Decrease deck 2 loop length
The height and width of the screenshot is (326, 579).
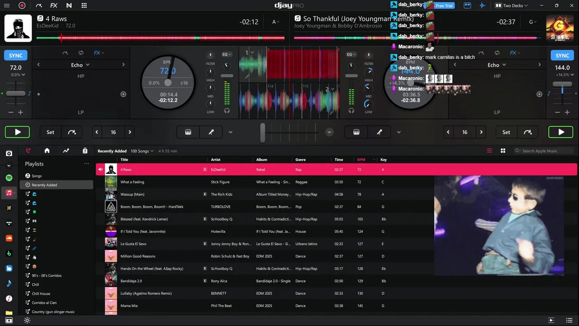coord(448,132)
